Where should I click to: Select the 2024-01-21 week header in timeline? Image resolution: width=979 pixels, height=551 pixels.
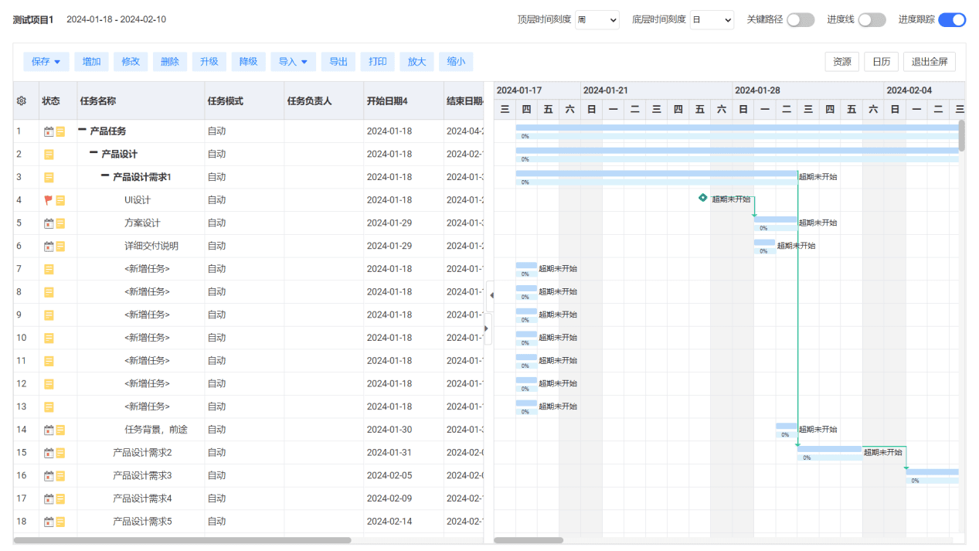[657, 91]
